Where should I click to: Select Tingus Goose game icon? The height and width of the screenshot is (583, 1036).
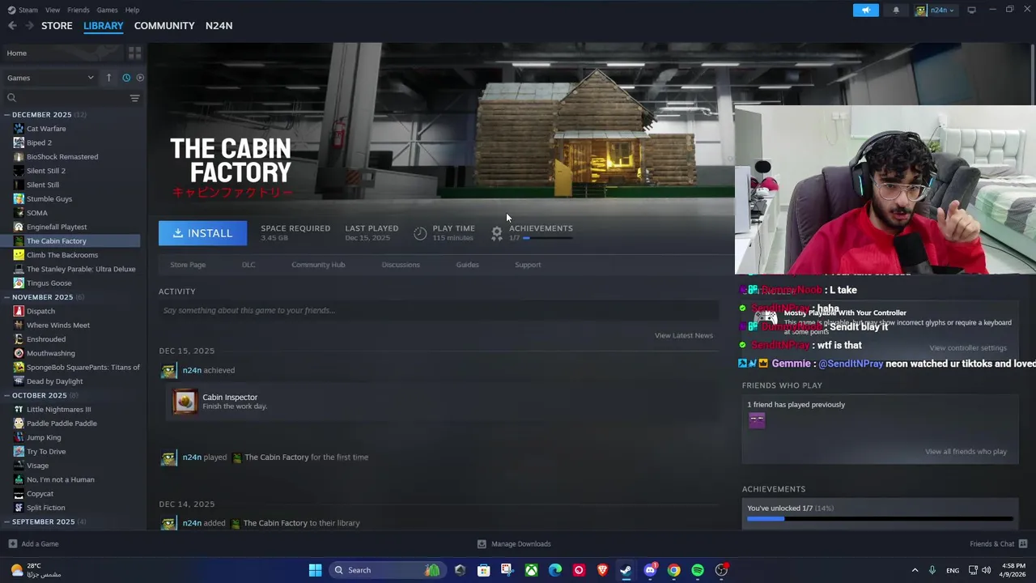(x=19, y=283)
